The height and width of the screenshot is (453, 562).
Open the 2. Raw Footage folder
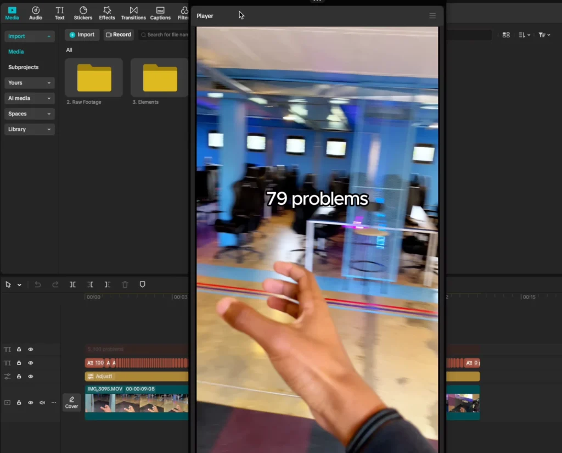[94, 78]
